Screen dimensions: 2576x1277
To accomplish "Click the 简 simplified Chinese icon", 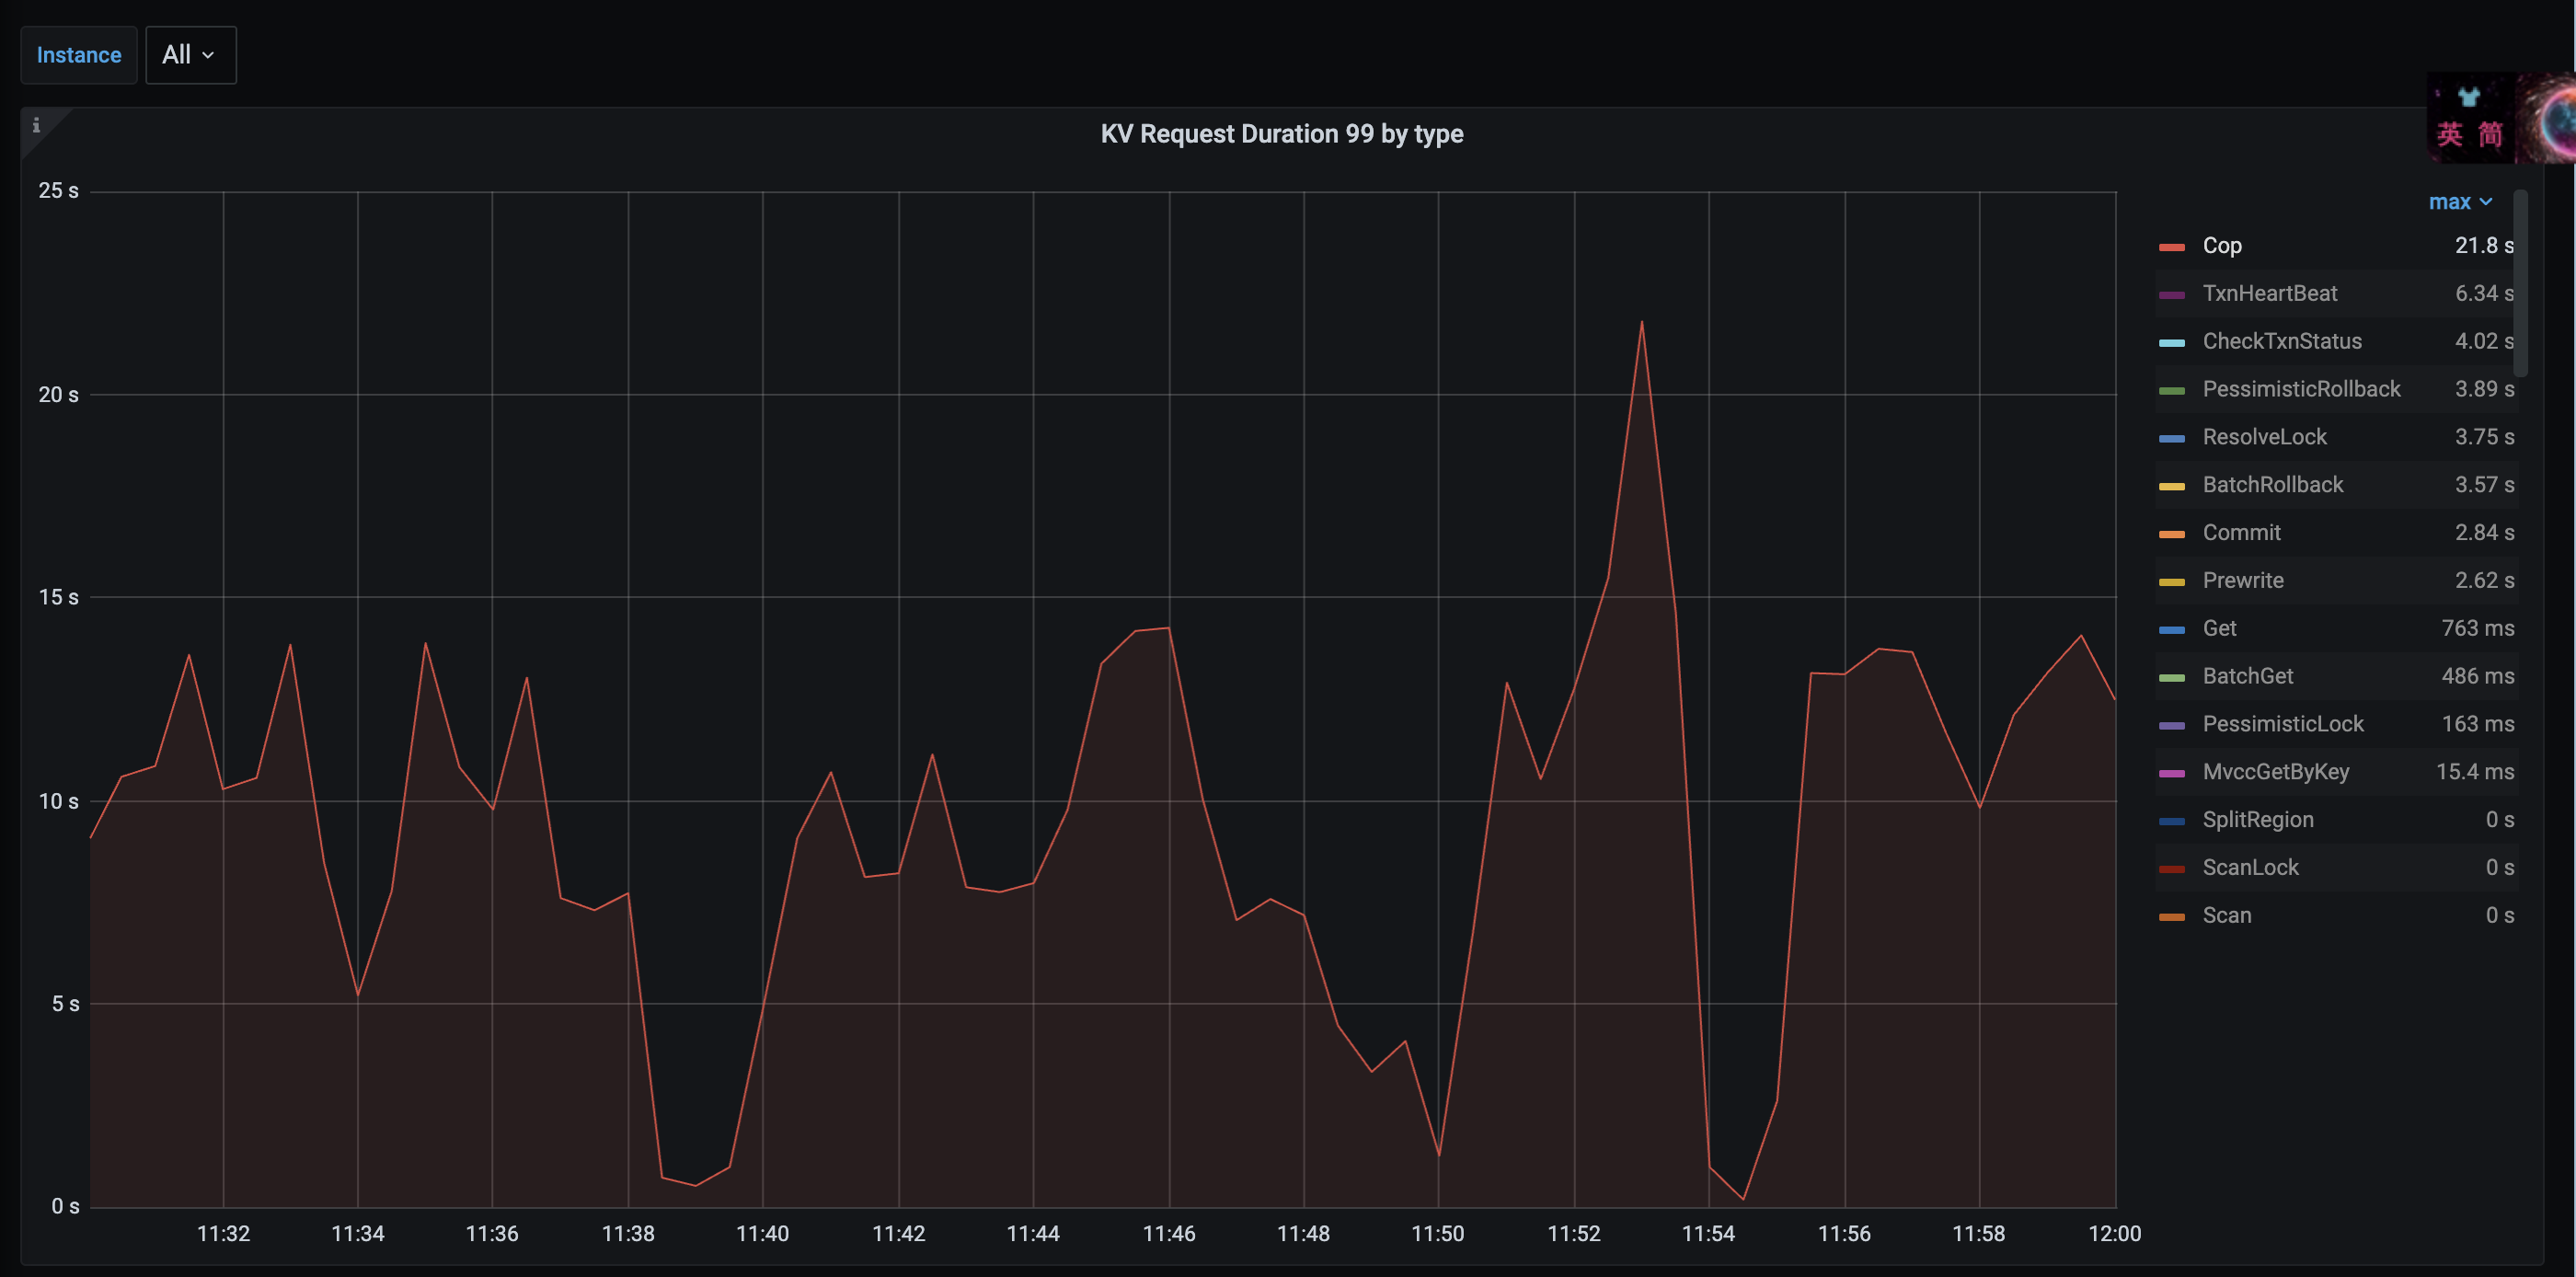I will pyautogui.click(x=2490, y=134).
